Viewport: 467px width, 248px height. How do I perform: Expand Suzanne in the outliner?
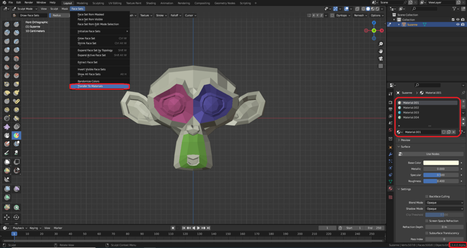pos(399,25)
